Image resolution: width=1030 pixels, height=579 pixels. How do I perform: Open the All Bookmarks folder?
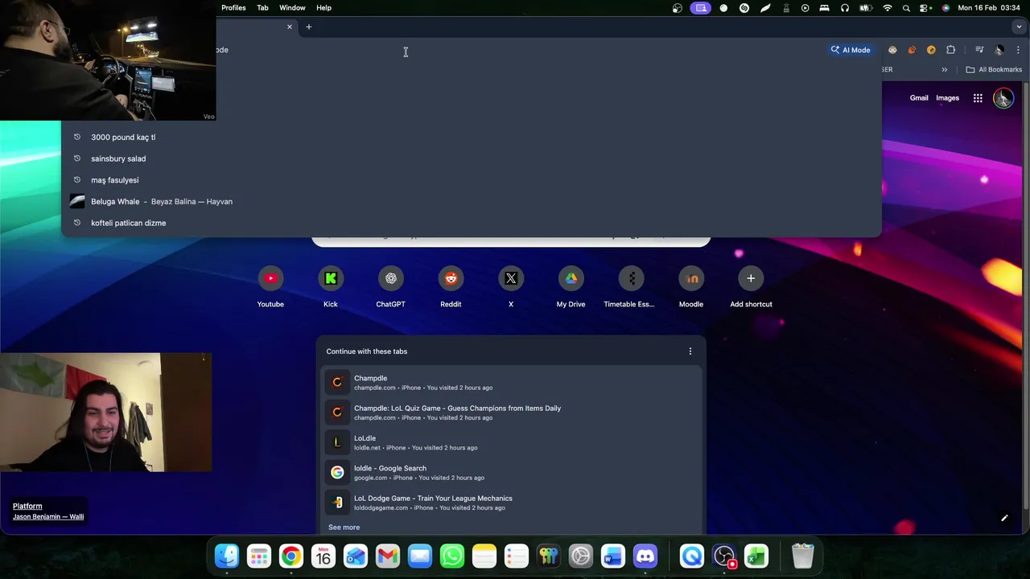click(994, 70)
